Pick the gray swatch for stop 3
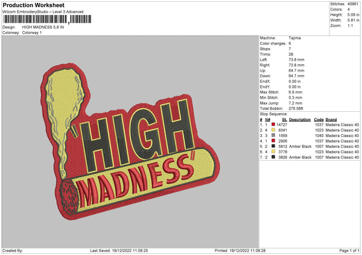This screenshot has height=255, width=362. click(273, 135)
